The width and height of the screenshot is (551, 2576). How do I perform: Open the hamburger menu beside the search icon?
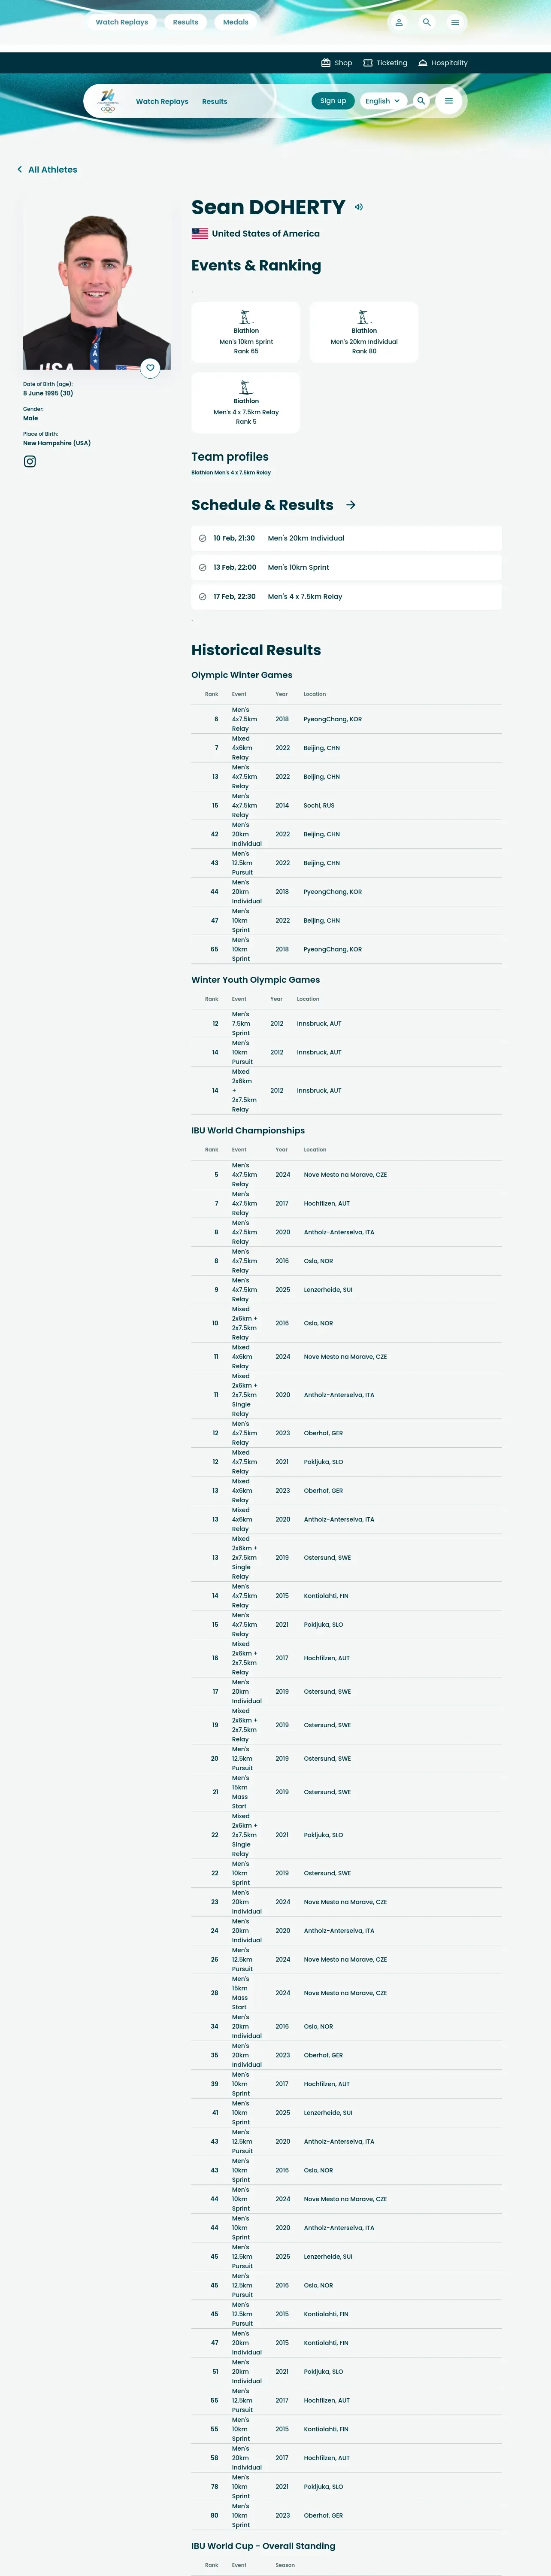click(x=449, y=101)
